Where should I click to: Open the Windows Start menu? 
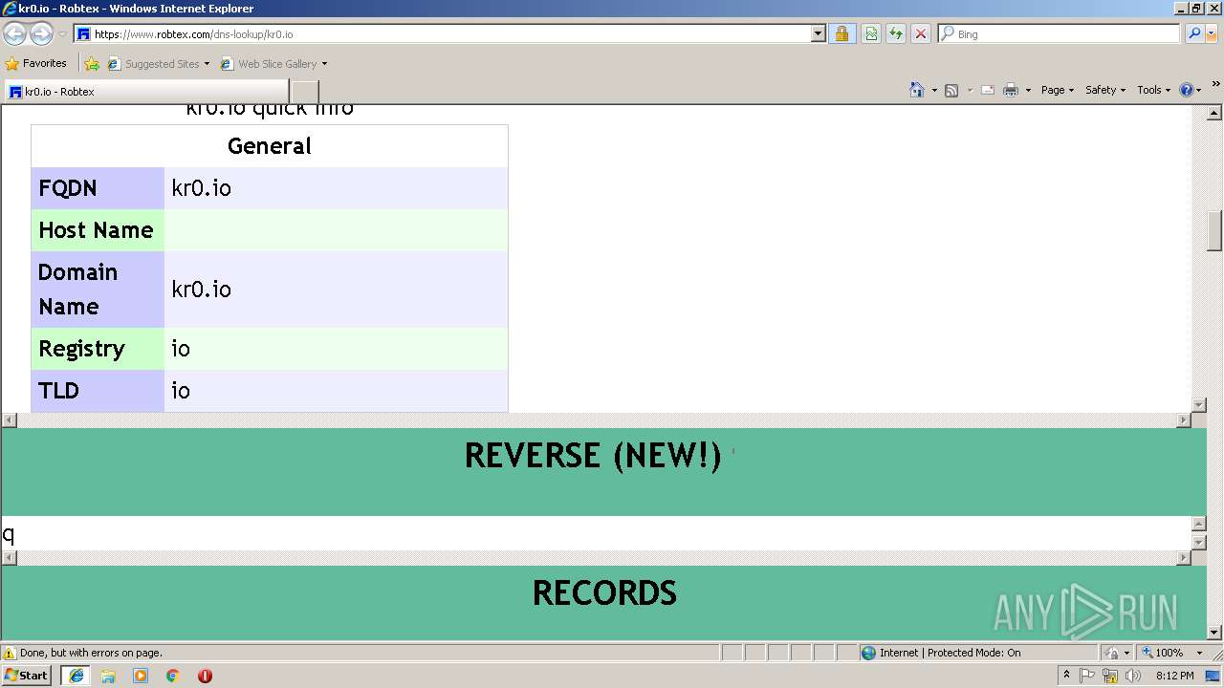pos(26,675)
